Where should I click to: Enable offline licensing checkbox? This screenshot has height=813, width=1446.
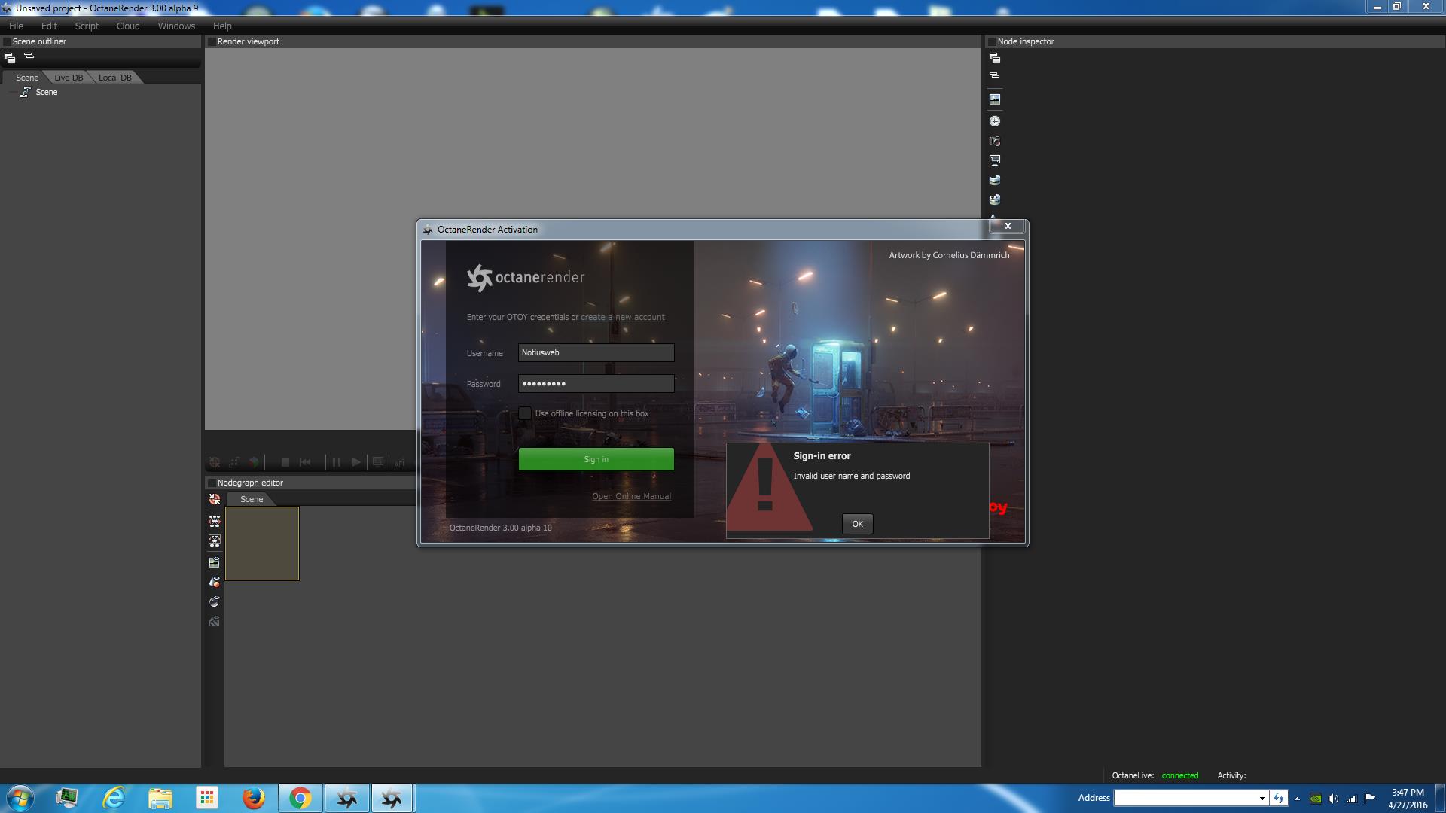tap(525, 413)
